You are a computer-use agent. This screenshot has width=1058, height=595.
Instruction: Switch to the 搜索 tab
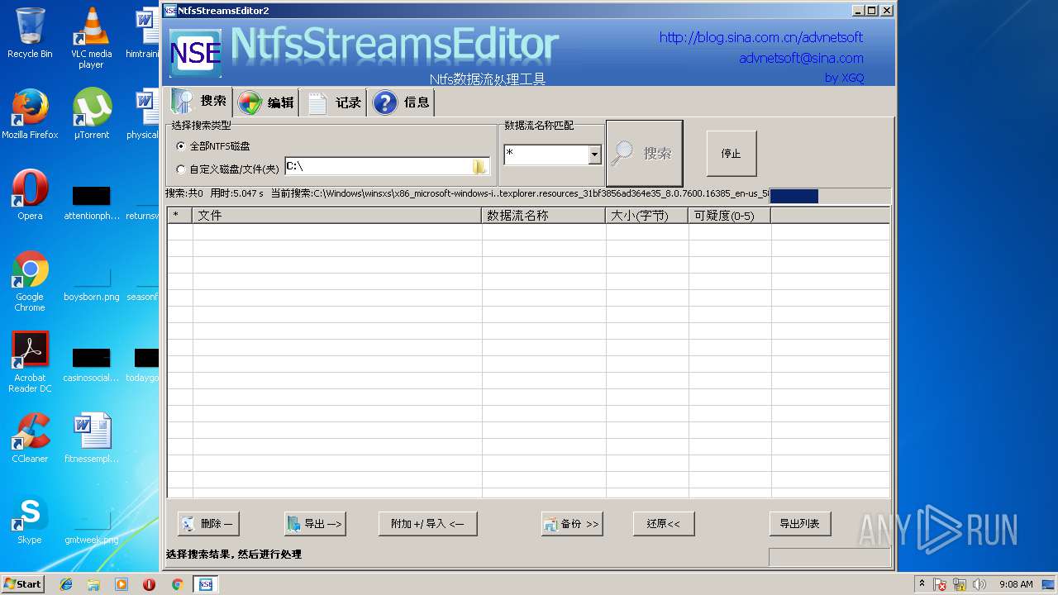[199, 102]
